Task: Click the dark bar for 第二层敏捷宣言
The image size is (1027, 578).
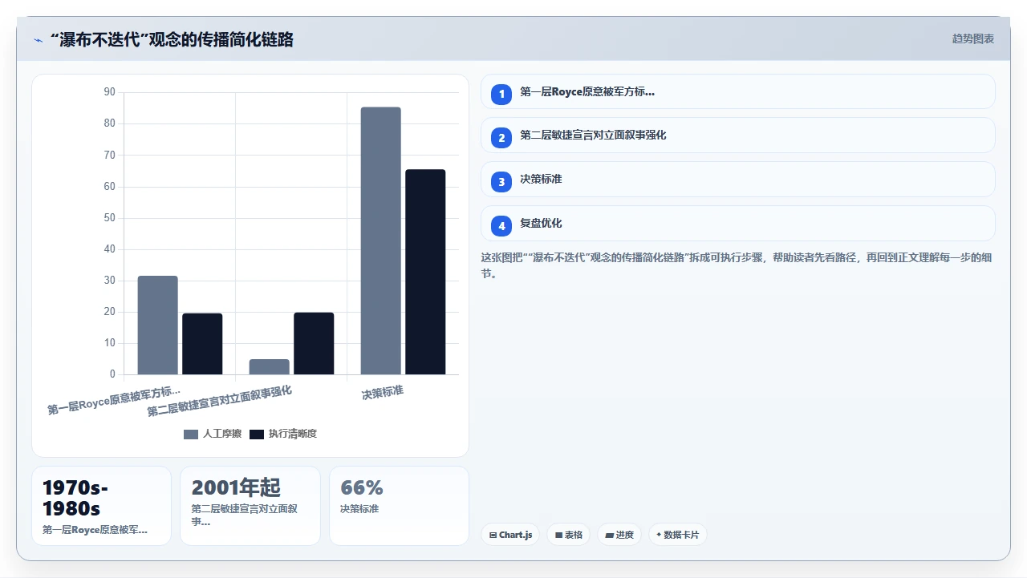Action: pyautogui.click(x=314, y=343)
